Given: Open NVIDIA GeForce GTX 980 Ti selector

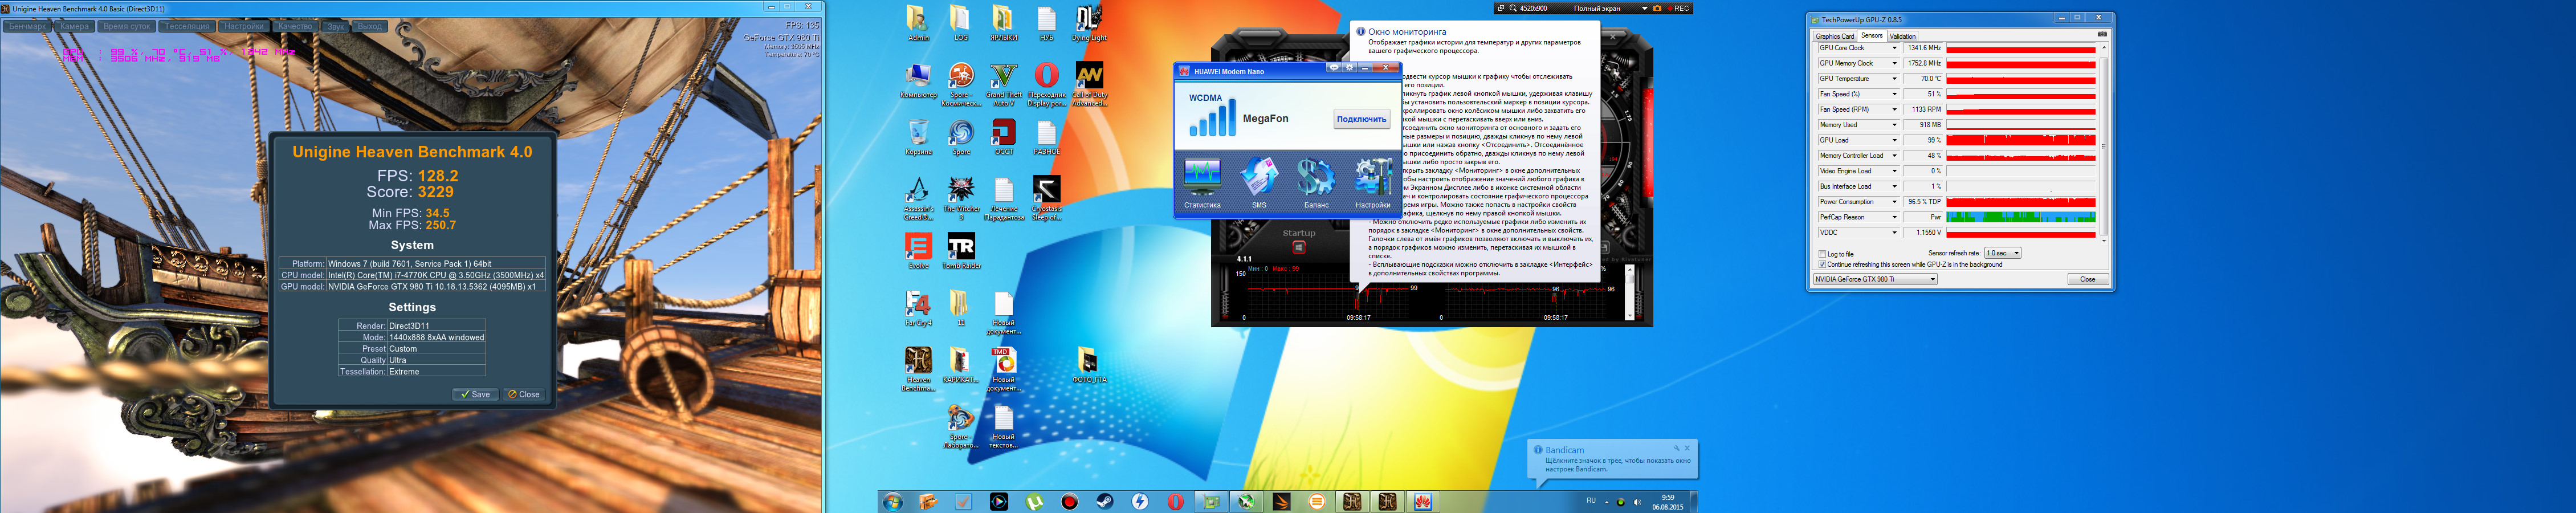Looking at the screenshot, I should point(1875,279).
